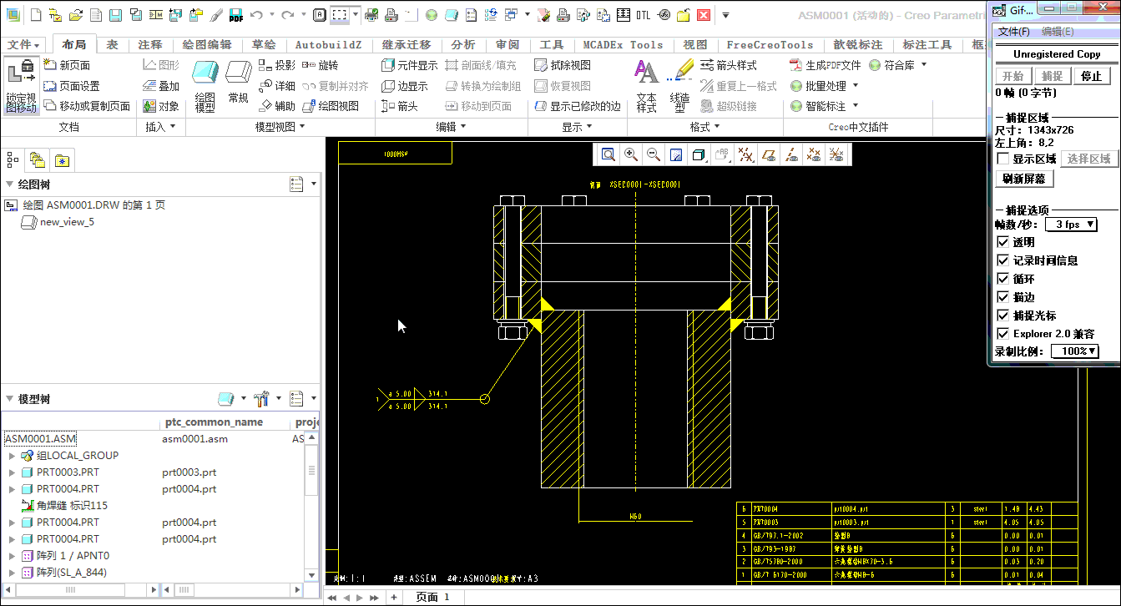
Task: Click Zoom Out magnifier in graphics toolbar
Action: coord(654,154)
